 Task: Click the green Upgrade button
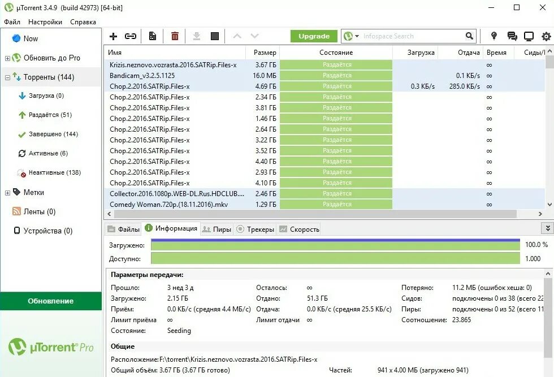pos(314,36)
